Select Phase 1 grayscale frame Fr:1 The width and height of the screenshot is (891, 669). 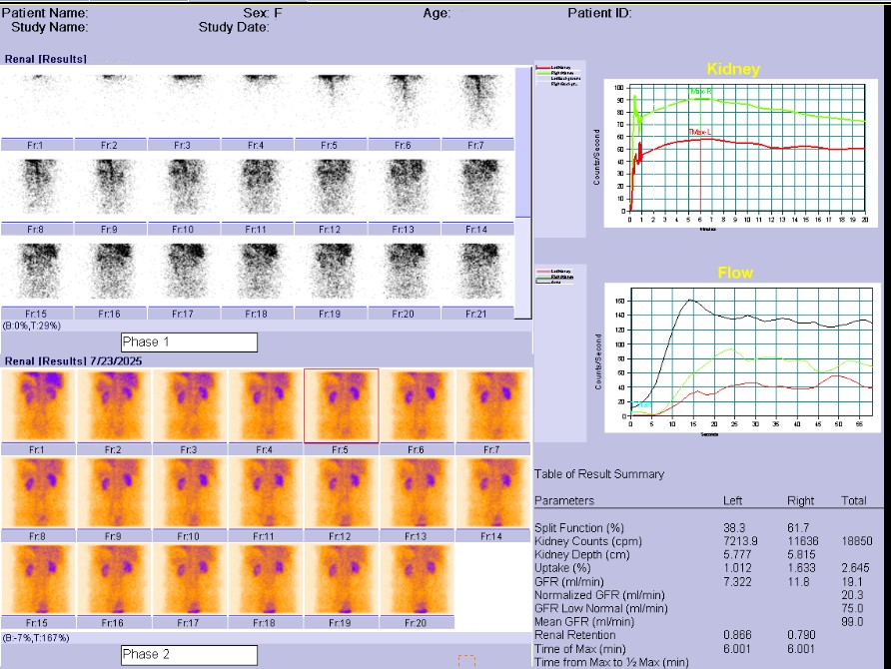pyautogui.click(x=36, y=104)
